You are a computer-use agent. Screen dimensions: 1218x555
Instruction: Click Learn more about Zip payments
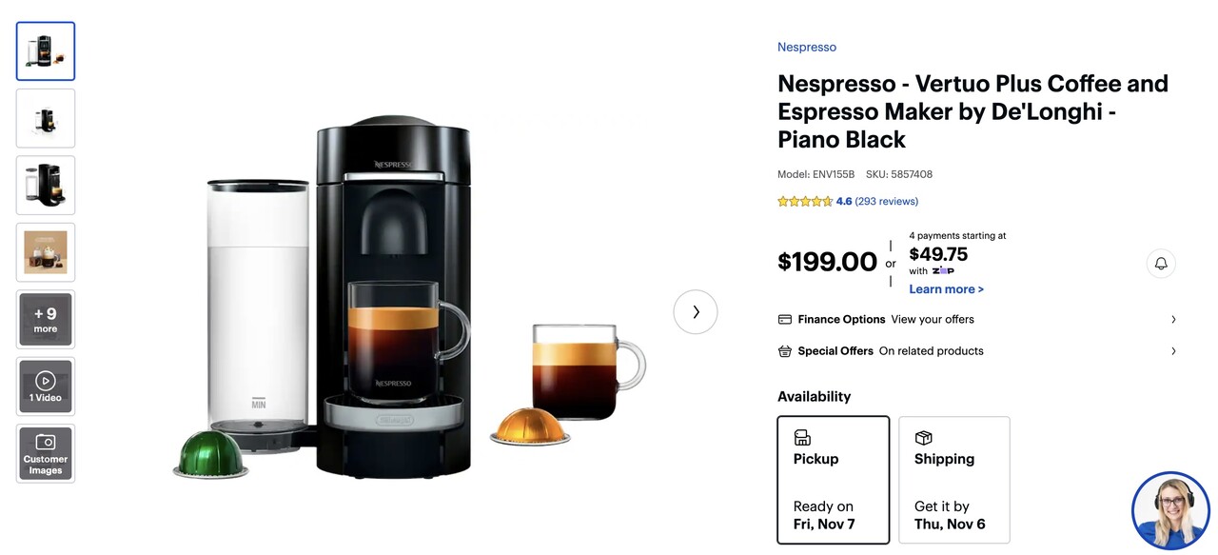click(946, 289)
